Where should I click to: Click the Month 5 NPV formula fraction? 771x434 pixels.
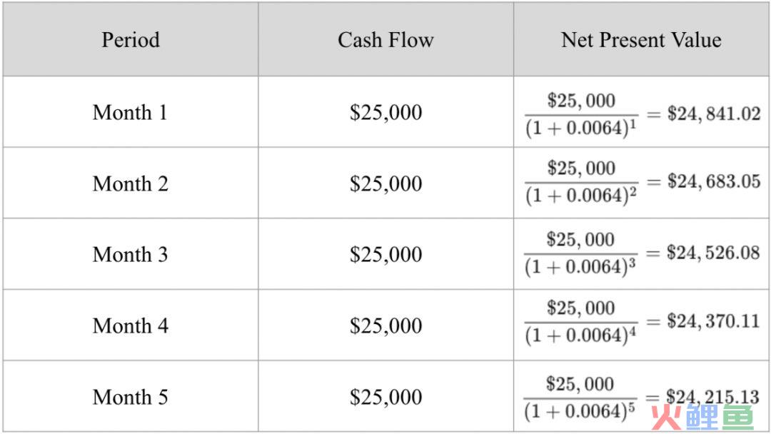pos(580,398)
